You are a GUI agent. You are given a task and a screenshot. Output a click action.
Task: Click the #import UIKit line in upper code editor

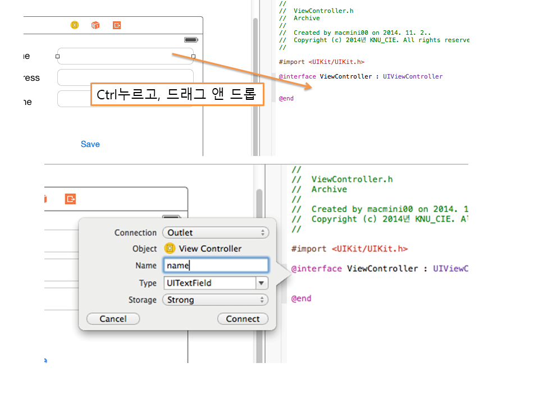click(x=321, y=62)
